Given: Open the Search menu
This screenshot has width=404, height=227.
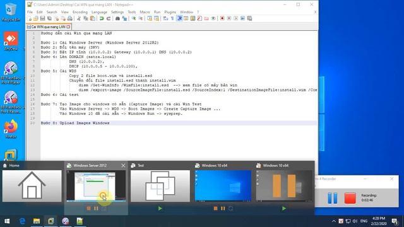Looking at the screenshot, I should (52, 12).
